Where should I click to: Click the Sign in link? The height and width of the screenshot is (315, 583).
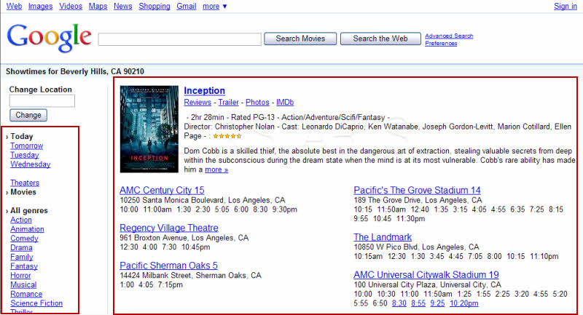tap(566, 7)
